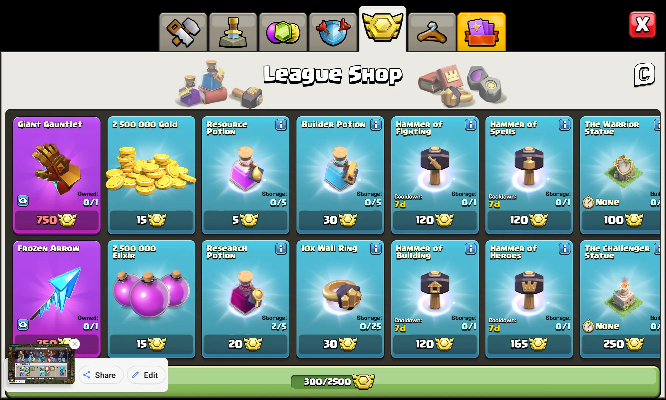The image size is (666, 400).
Task: Open info for Hammer of Heroes
Action: click(565, 249)
